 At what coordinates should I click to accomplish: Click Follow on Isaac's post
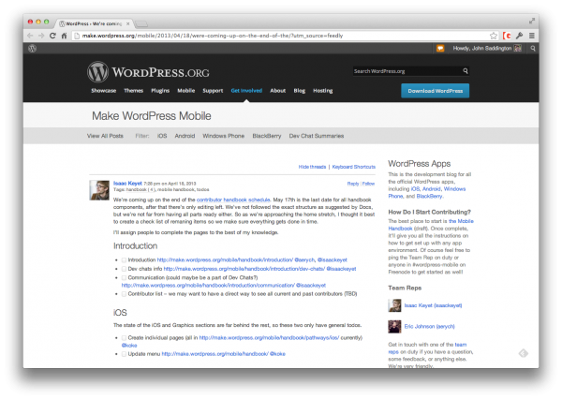tap(368, 184)
